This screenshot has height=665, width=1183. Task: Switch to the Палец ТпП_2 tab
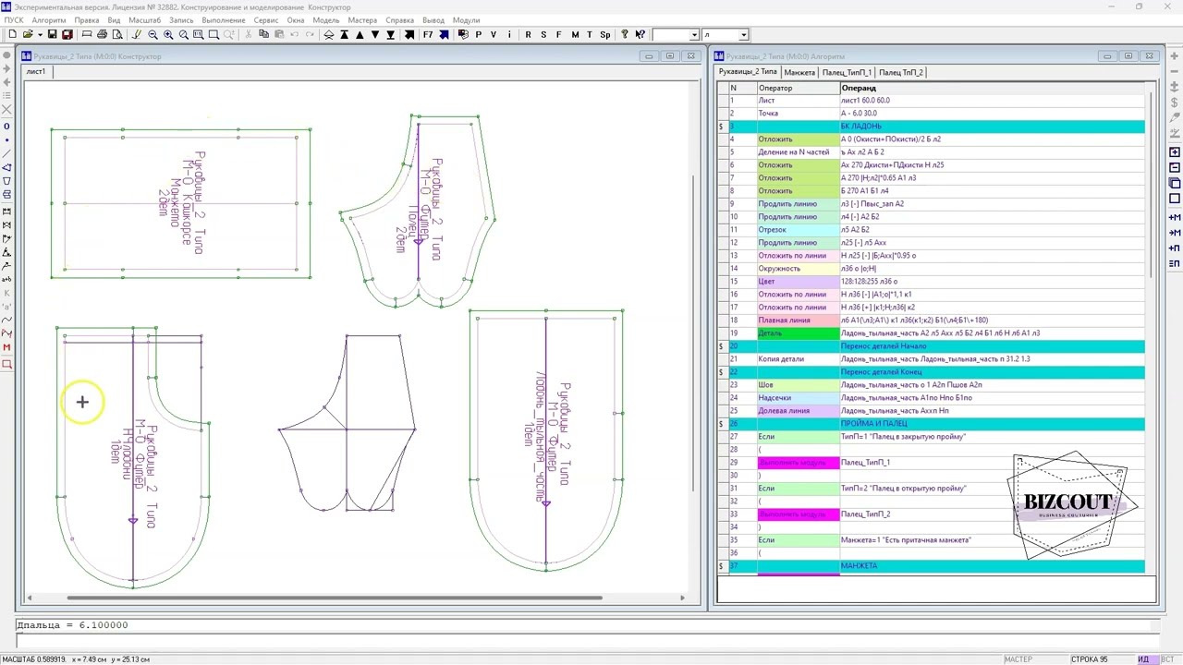point(901,72)
